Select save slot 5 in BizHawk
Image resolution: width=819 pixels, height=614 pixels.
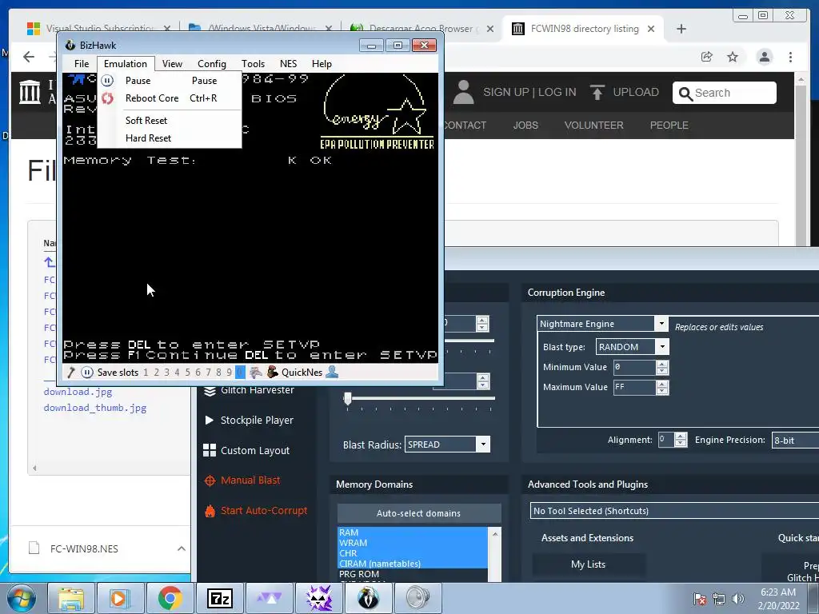click(x=187, y=373)
